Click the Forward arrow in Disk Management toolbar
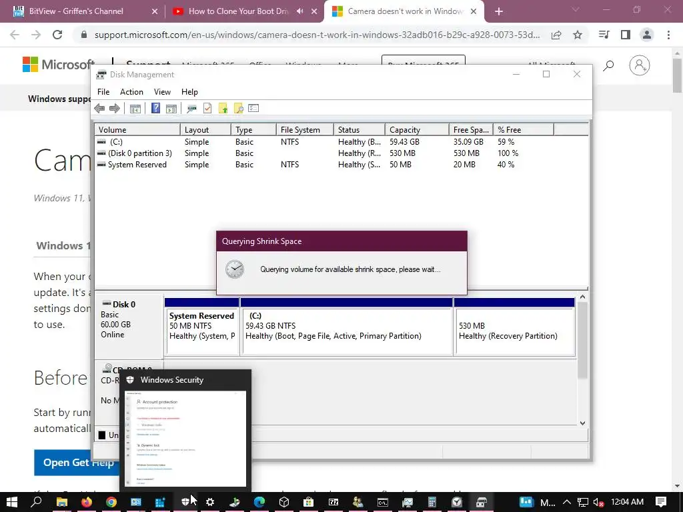Image resolution: width=683 pixels, height=512 pixels. click(x=115, y=109)
